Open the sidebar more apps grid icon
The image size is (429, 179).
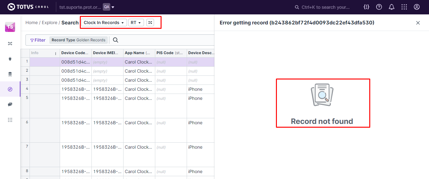(10, 120)
